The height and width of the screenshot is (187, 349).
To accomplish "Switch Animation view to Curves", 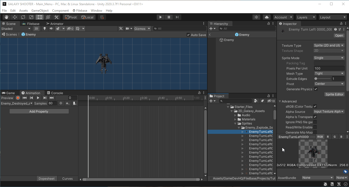I will 67,179.
